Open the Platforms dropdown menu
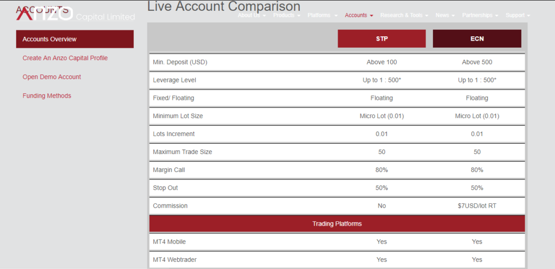The height and width of the screenshot is (269, 555). [322, 15]
